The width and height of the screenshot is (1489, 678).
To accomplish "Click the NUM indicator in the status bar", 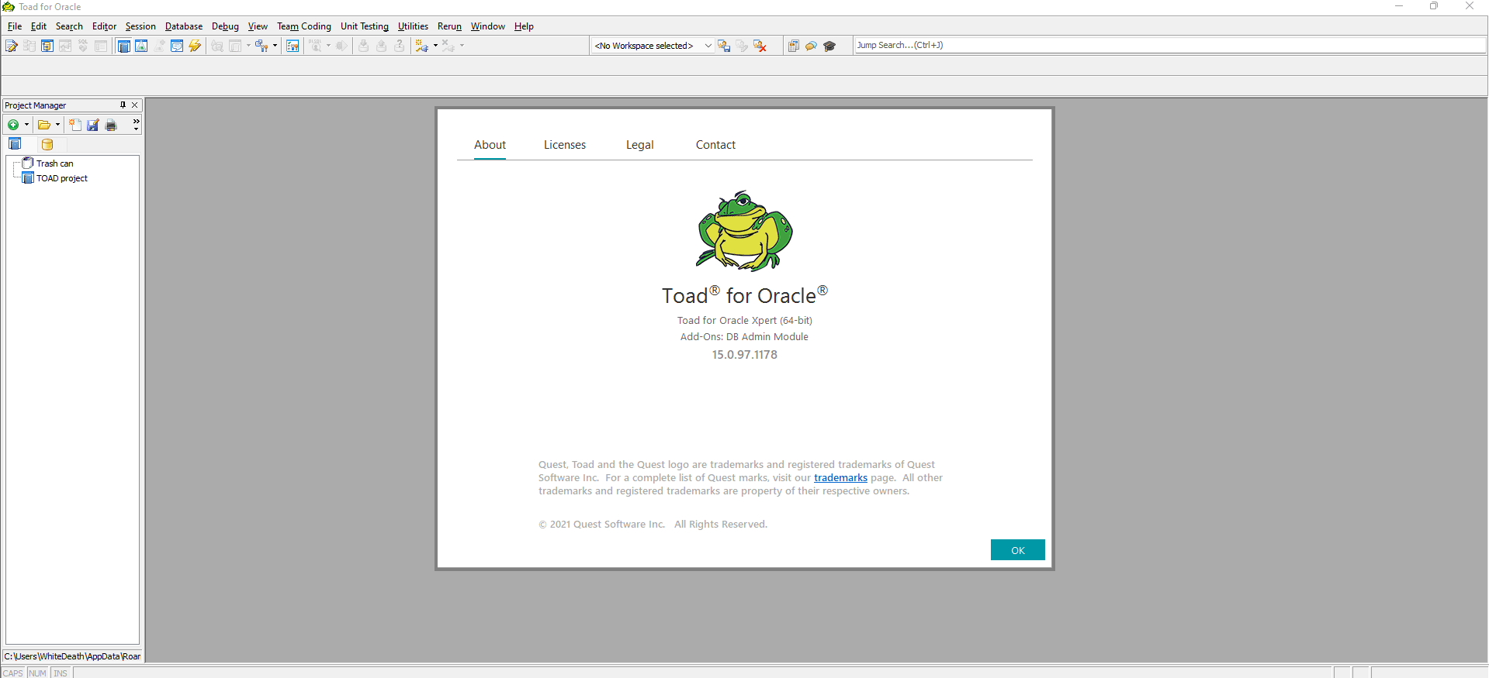I will tap(38, 673).
